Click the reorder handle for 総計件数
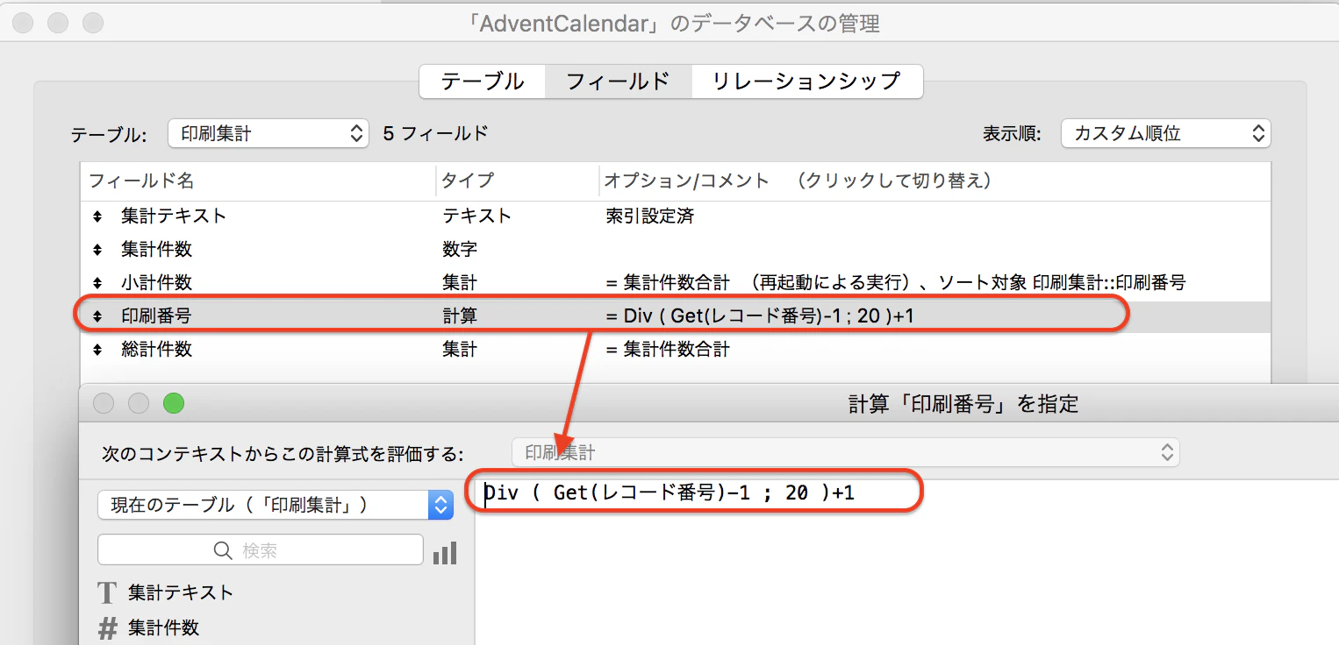 point(97,350)
